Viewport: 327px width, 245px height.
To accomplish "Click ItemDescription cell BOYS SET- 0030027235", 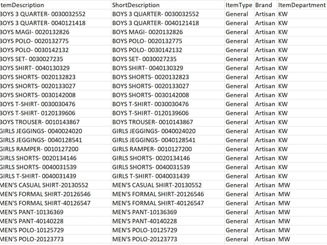I will click(x=56, y=59).
